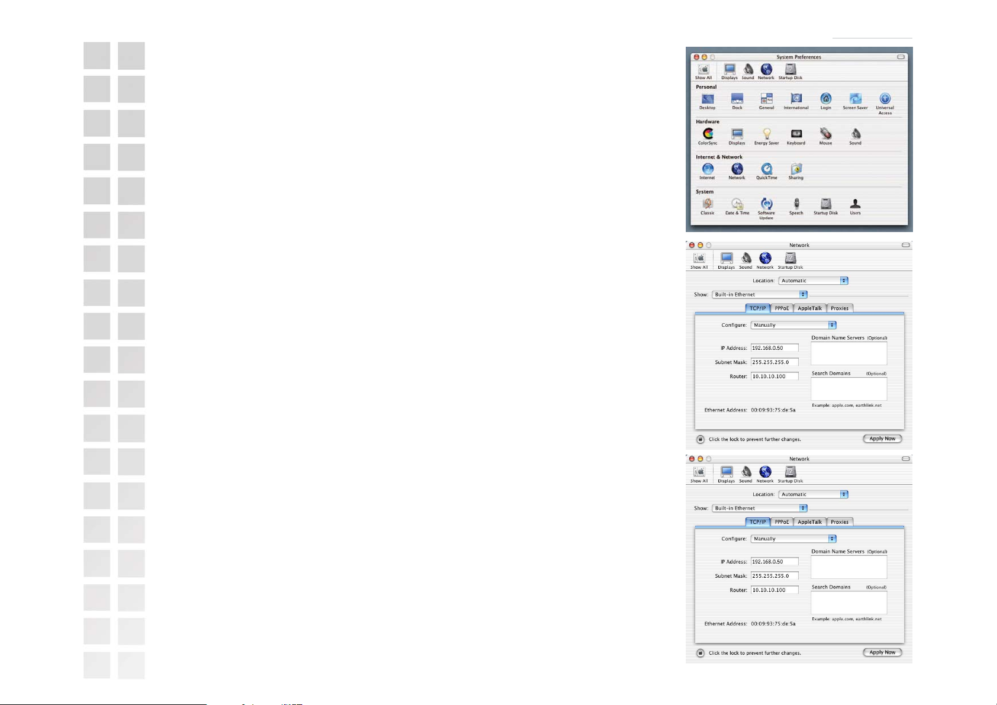The image size is (997, 705).
Task: Open the General preference pane
Action: coord(767,101)
